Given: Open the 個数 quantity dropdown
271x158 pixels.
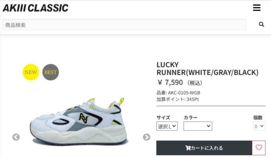Looking at the screenshot, I should point(259,126).
